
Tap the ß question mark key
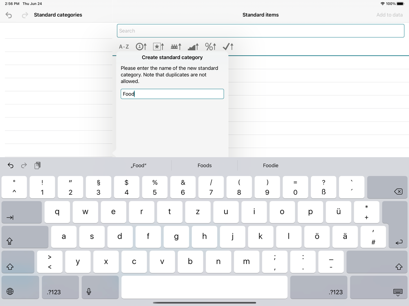[x=324, y=187]
